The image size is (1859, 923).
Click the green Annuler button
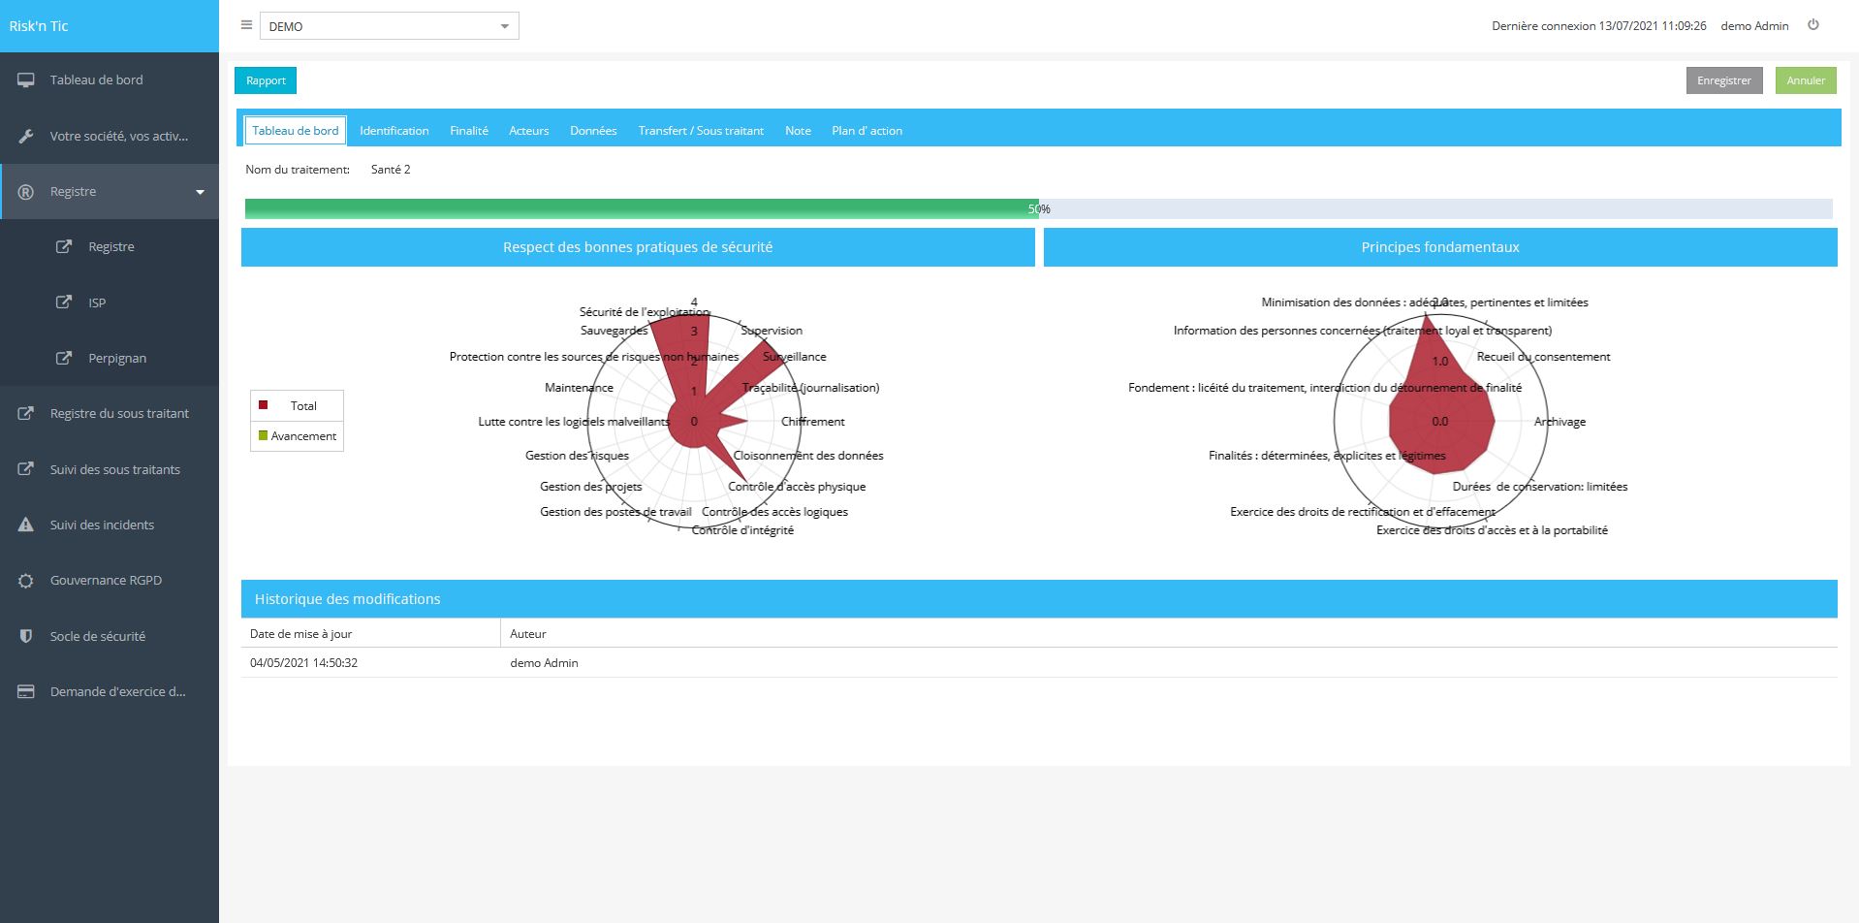click(x=1805, y=80)
